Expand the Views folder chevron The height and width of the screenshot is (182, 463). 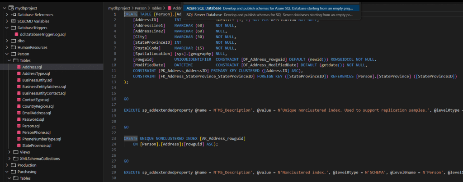[x=9, y=152]
